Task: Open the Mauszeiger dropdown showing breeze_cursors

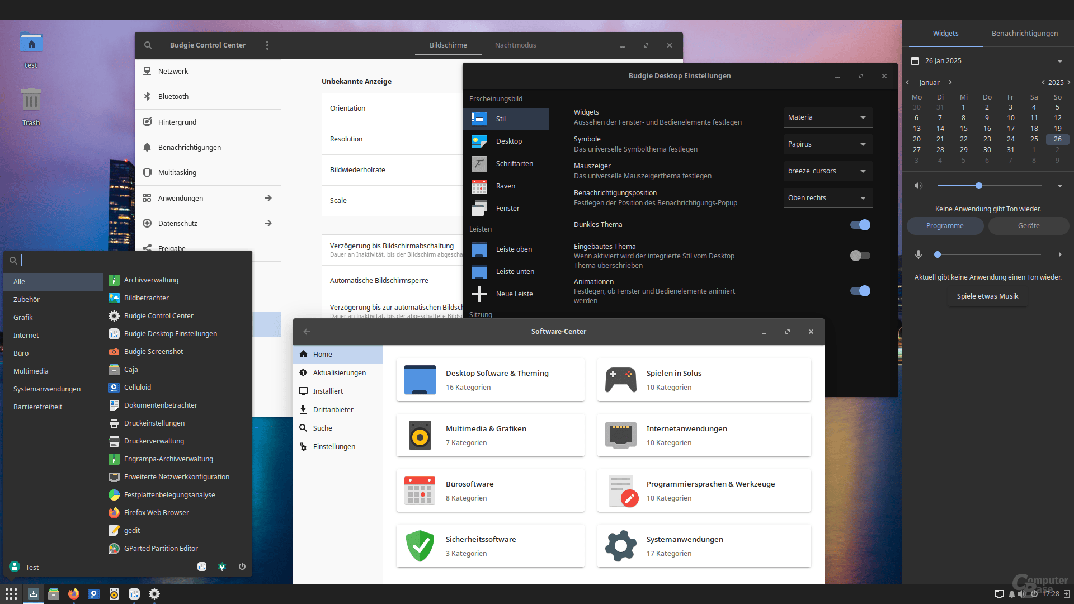Action: [x=828, y=171]
